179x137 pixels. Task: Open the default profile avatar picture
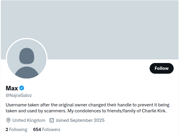point(27,59)
